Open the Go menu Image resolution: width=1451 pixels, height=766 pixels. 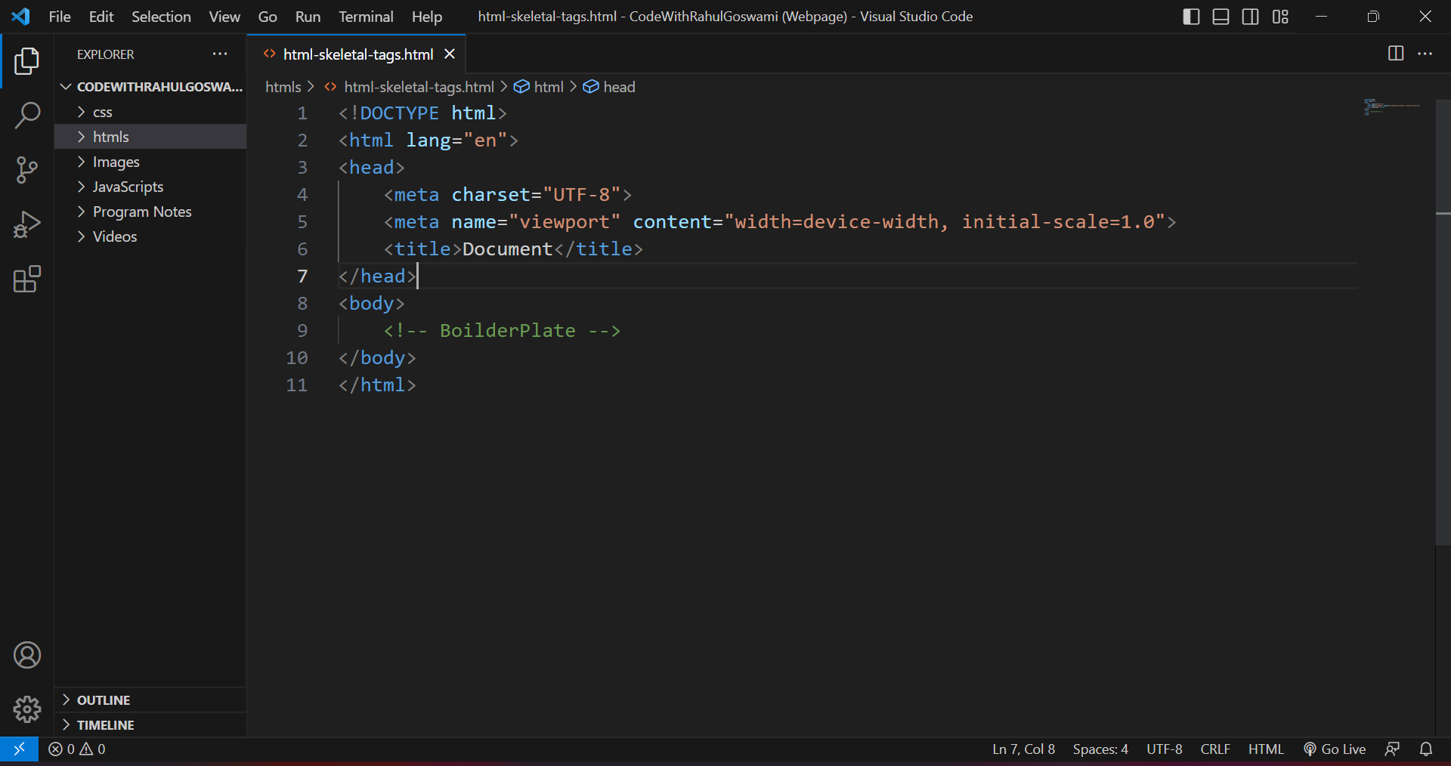(268, 17)
